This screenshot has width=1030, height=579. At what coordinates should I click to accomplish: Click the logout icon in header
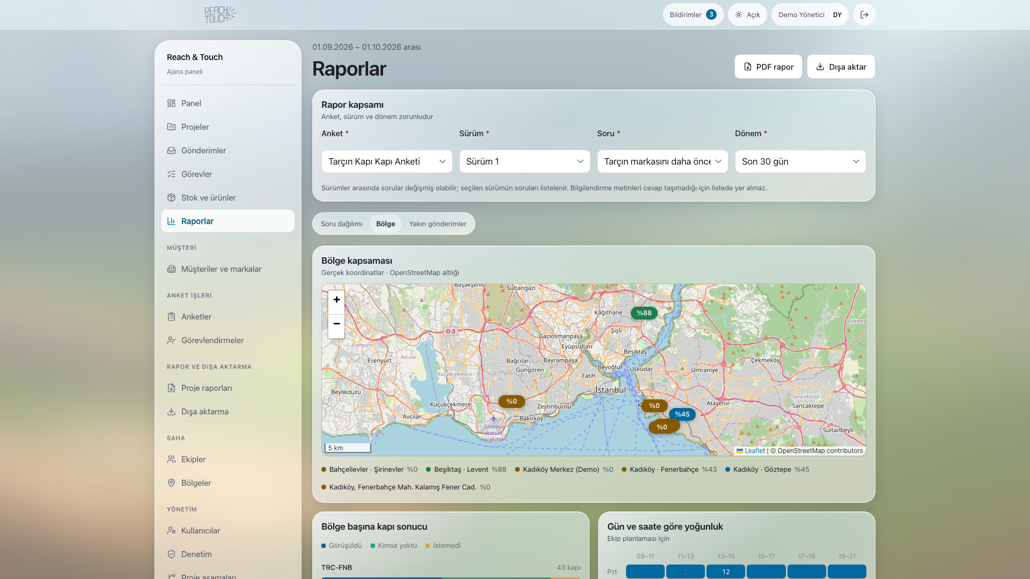coord(864,14)
